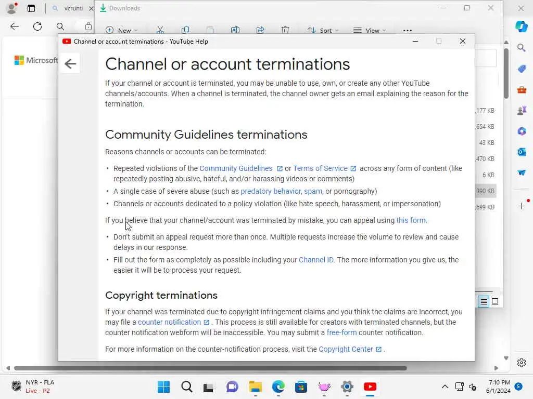Add a sidebar app with plus icon
Image resolution: width=533 pixels, height=399 pixels.
522,206
